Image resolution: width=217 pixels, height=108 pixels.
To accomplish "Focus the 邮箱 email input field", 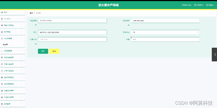I will click(165, 39).
